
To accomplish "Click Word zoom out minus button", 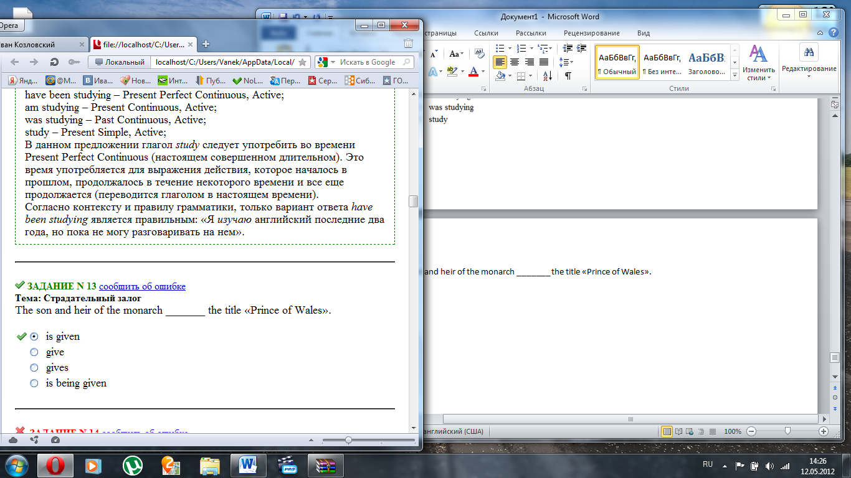I will 751,431.
